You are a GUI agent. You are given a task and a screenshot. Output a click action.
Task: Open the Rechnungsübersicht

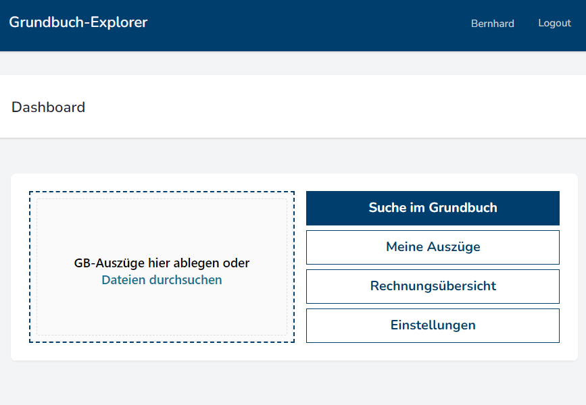click(x=433, y=286)
